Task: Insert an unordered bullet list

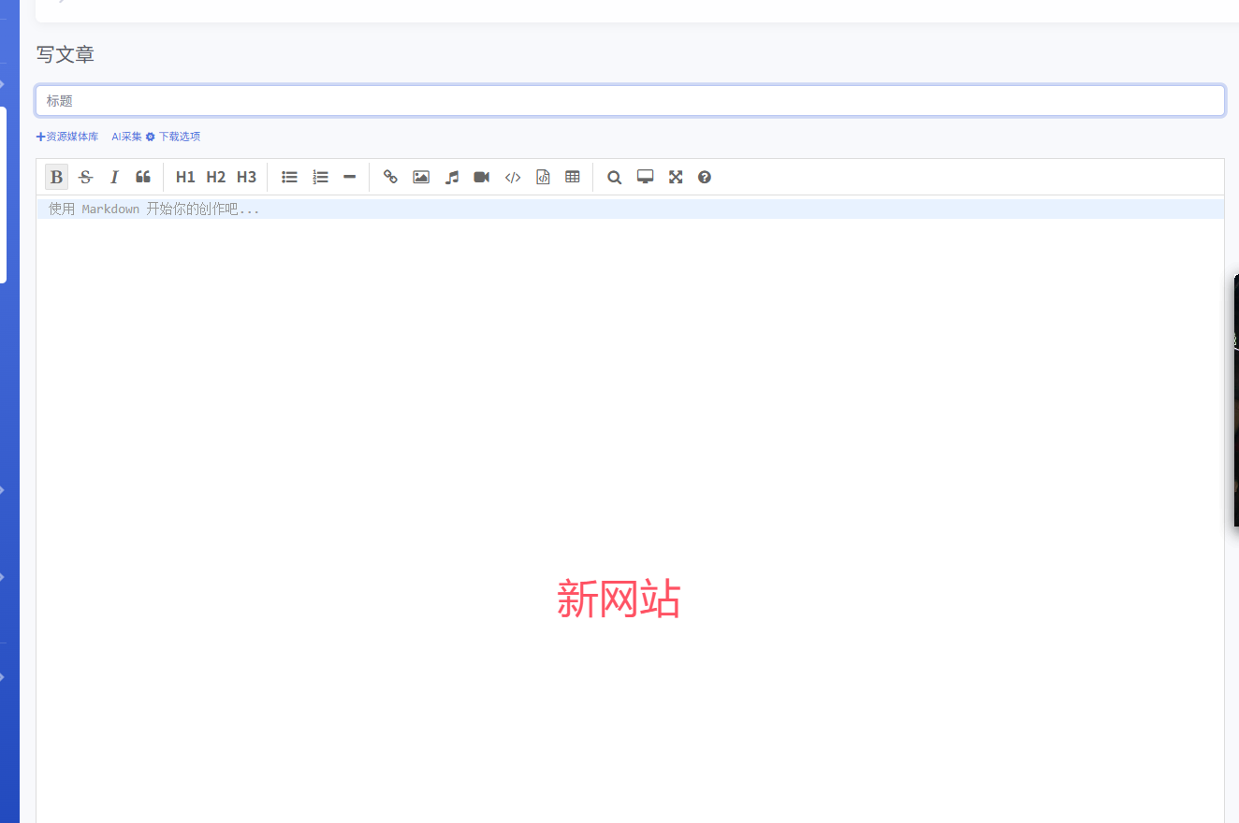Action: [290, 177]
